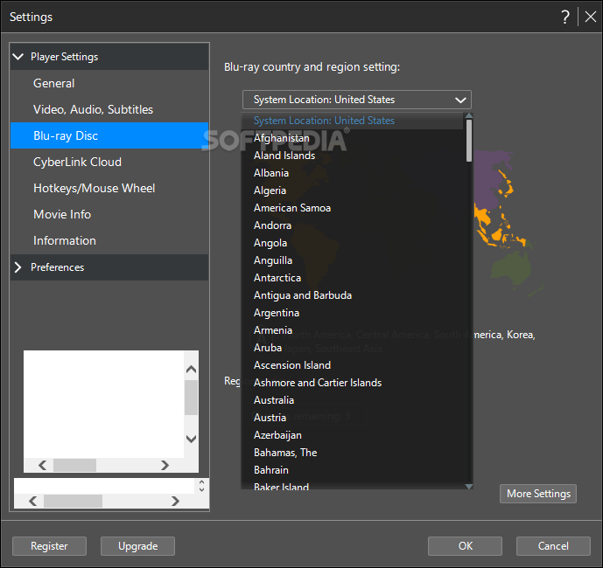
Task: Choose Antigua and Barbuda from list
Action: coord(353,295)
